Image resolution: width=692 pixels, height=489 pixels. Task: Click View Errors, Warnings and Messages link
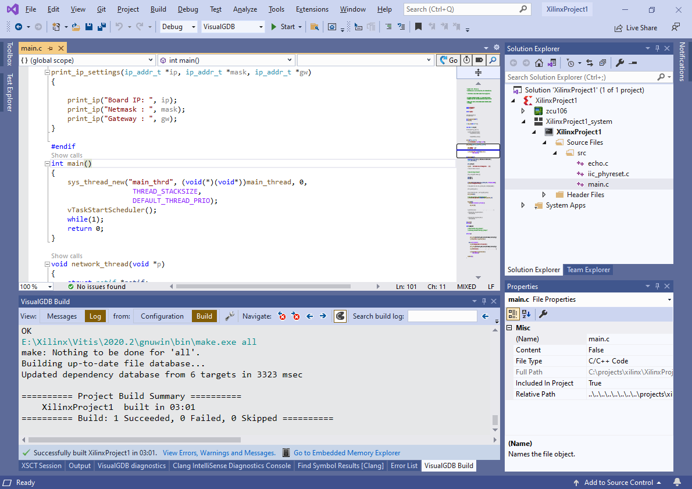219,453
